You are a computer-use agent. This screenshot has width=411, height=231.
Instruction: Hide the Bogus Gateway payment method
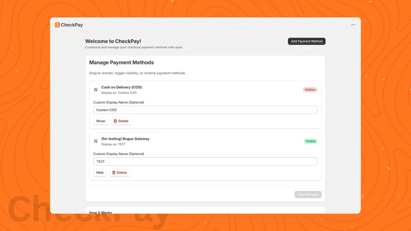[100, 172]
